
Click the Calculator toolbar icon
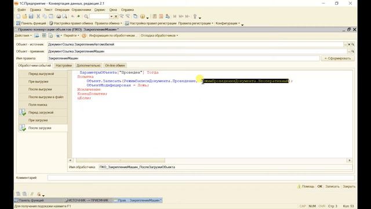click(x=155, y=16)
